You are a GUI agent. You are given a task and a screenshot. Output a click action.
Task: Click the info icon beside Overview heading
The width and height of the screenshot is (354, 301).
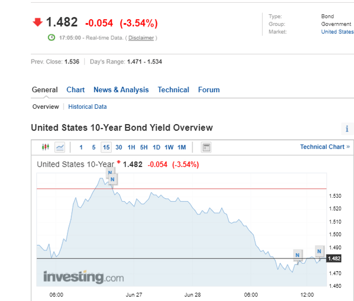coord(347,129)
